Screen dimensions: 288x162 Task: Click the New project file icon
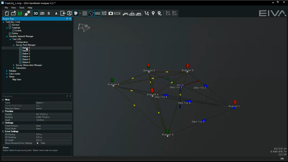pyautogui.click(x=7, y=13)
